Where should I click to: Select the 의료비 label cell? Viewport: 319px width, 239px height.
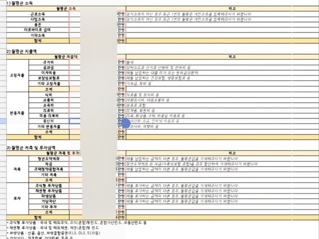49,111
